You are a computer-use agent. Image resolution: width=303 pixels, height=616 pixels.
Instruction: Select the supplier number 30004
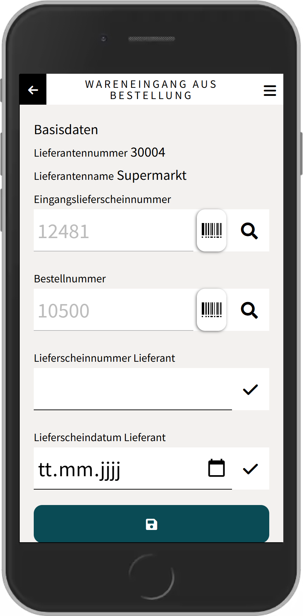coord(148,152)
